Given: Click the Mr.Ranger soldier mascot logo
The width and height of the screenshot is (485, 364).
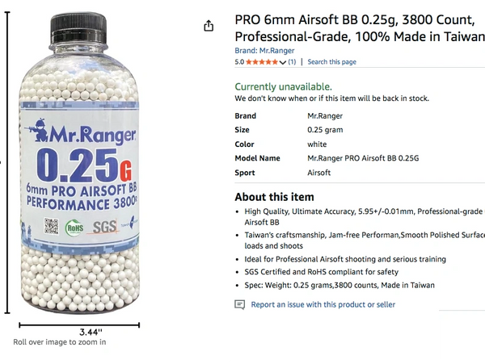Looking at the screenshot, I should click(37, 130).
